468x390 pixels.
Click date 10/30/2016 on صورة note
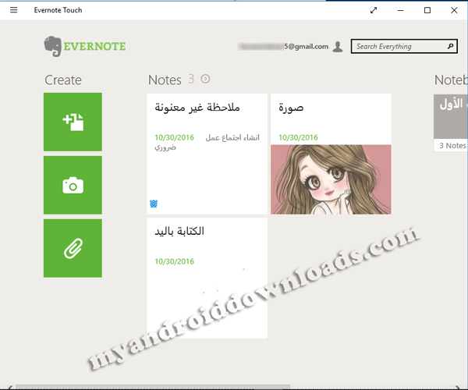click(298, 137)
